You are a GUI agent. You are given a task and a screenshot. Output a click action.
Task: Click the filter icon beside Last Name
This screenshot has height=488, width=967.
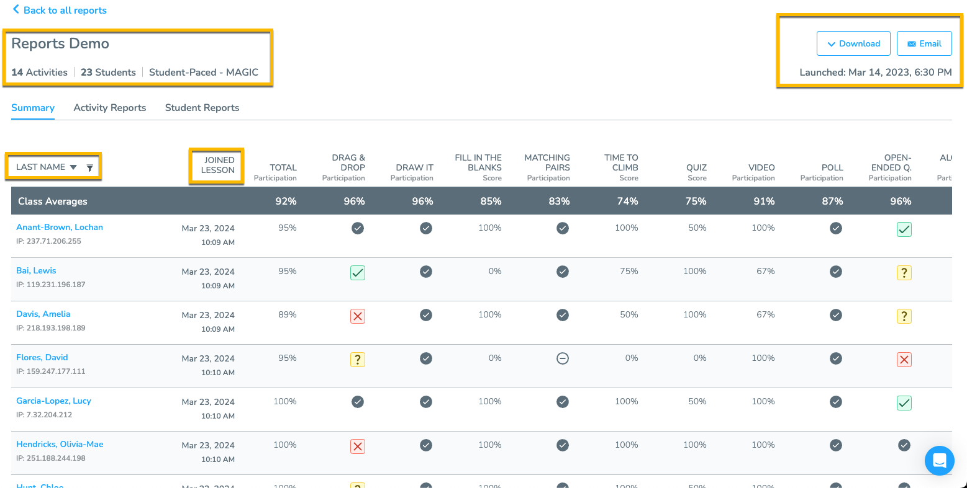(89, 167)
